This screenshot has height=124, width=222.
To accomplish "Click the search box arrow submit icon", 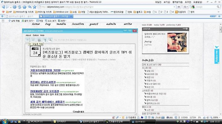I will [185, 29].
